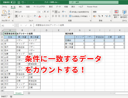
Task: Click the Cut scissors icon
Action: click(9, 11)
